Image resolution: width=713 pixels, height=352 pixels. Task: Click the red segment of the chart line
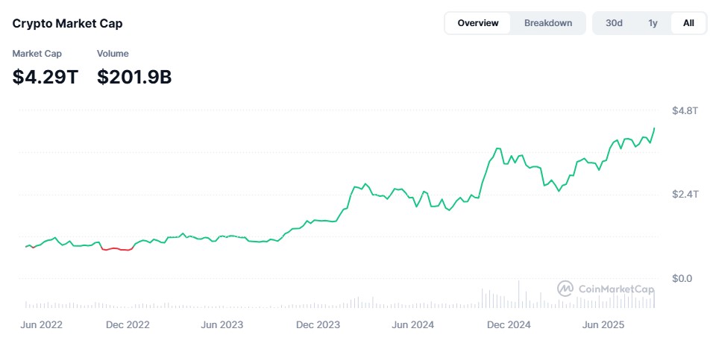tap(118, 249)
